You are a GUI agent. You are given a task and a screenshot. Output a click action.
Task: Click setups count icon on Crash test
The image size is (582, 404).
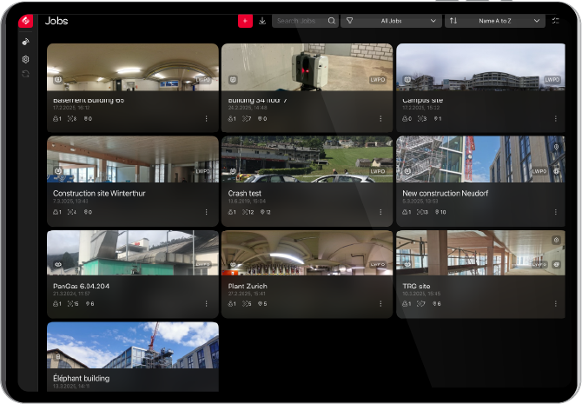[232, 212]
